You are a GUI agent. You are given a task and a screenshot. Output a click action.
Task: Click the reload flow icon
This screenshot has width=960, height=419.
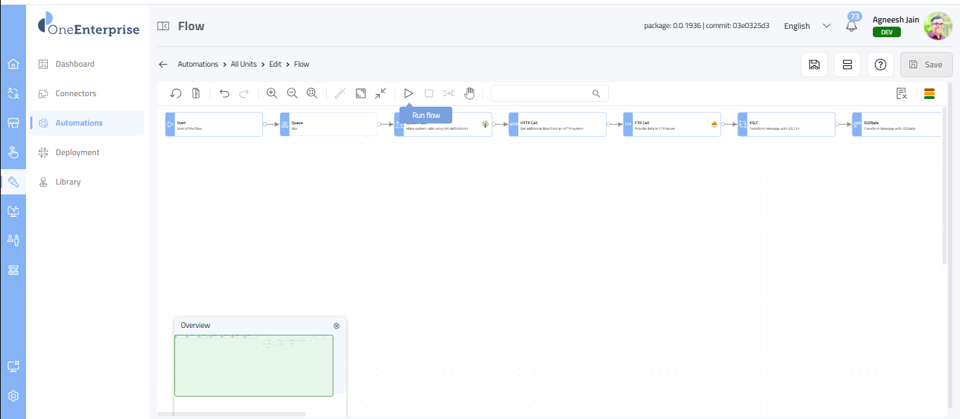coord(176,93)
